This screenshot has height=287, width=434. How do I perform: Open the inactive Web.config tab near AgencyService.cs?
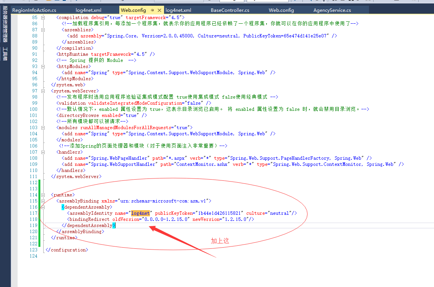click(x=281, y=10)
